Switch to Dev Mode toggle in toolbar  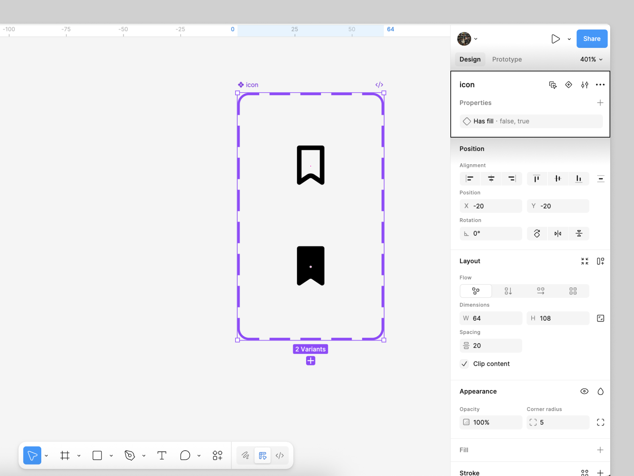[x=280, y=456]
